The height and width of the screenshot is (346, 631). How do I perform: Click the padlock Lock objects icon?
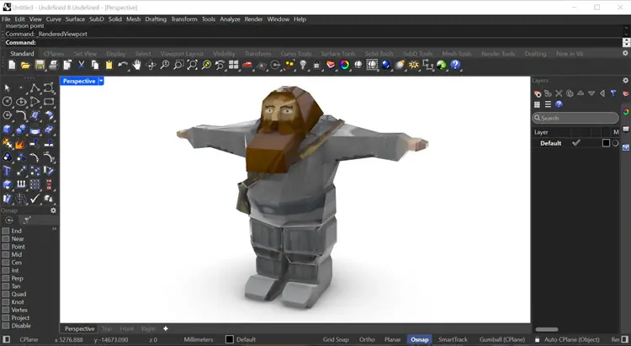tap(316, 65)
